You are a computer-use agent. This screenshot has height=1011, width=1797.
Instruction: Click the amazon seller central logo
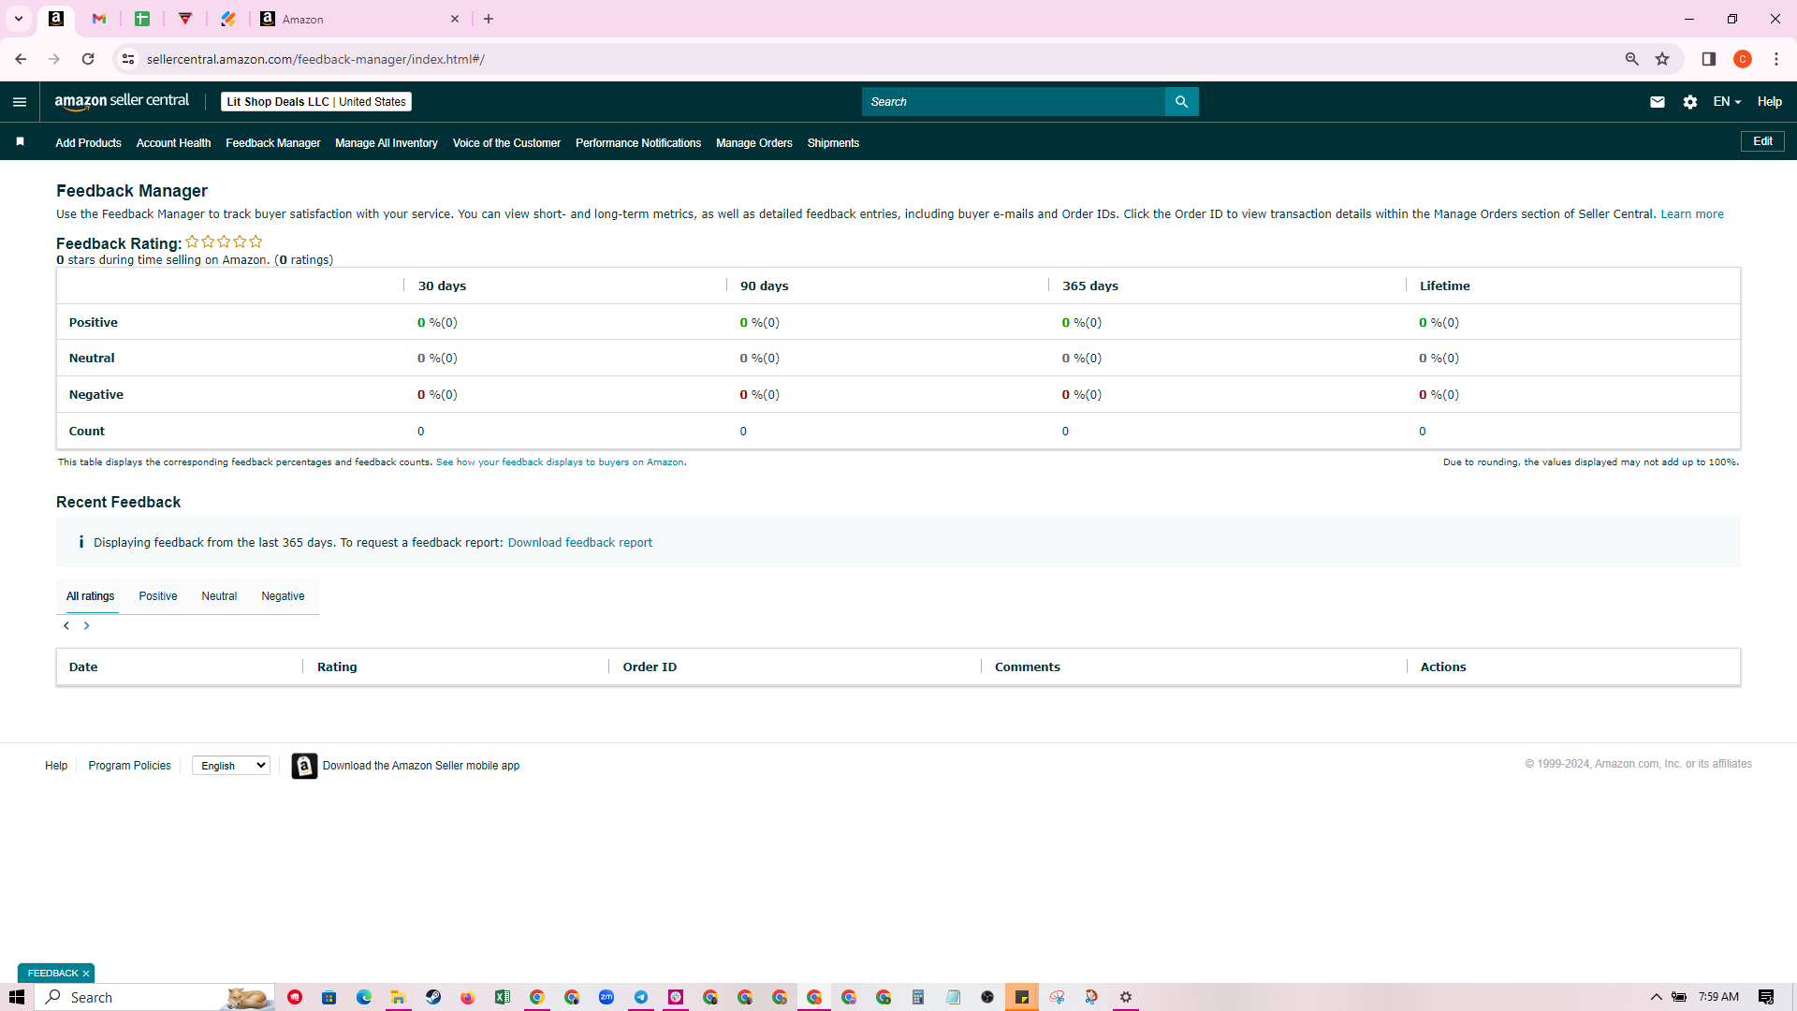tap(122, 101)
